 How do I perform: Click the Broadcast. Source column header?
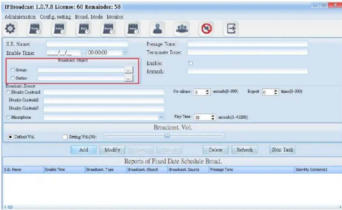point(188,170)
